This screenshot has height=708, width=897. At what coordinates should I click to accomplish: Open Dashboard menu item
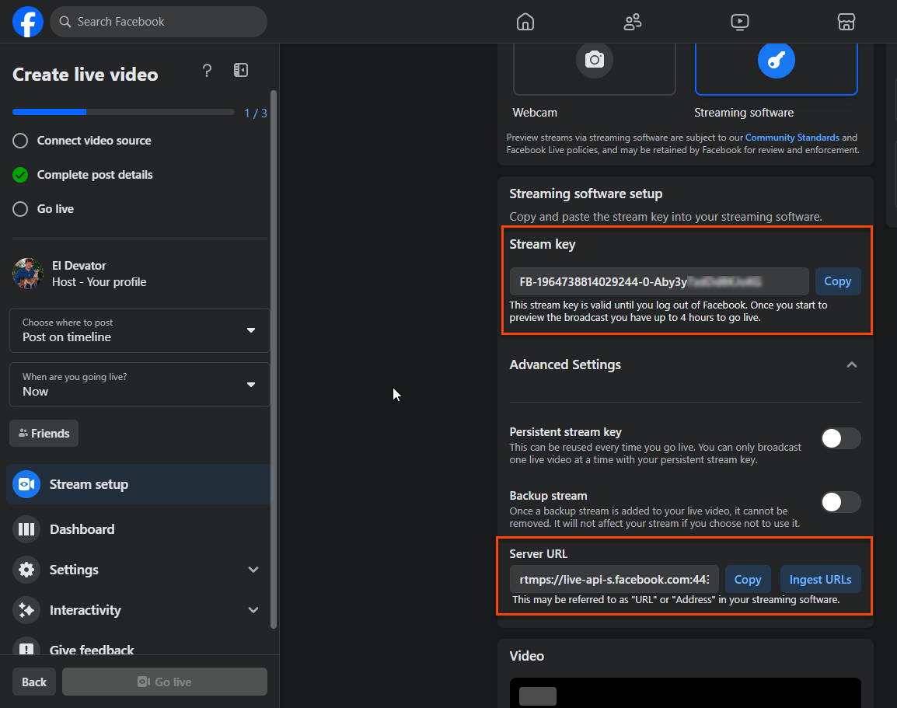(138, 529)
